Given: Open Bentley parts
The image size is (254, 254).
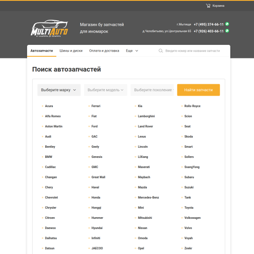Looking at the screenshot, I should click(x=50, y=147).
